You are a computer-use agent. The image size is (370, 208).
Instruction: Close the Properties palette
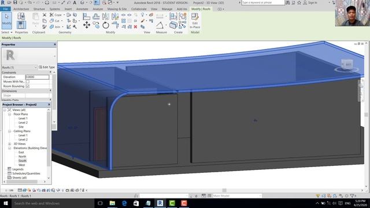(x=55, y=44)
